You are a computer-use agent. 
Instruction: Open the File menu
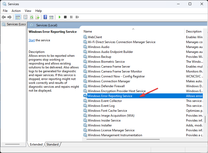coord(5,11)
